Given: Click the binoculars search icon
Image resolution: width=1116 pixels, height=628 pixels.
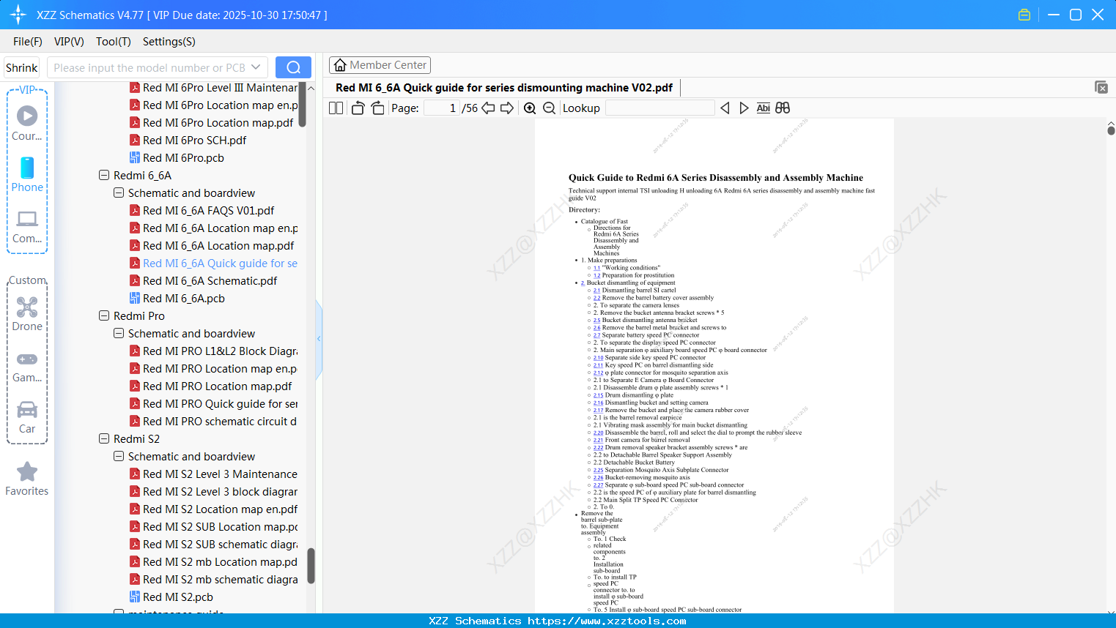Looking at the screenshot, I should [x=783, y=108].
